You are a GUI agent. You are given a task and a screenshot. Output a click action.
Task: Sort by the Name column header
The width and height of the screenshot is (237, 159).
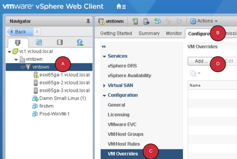(x=195, y=85)
